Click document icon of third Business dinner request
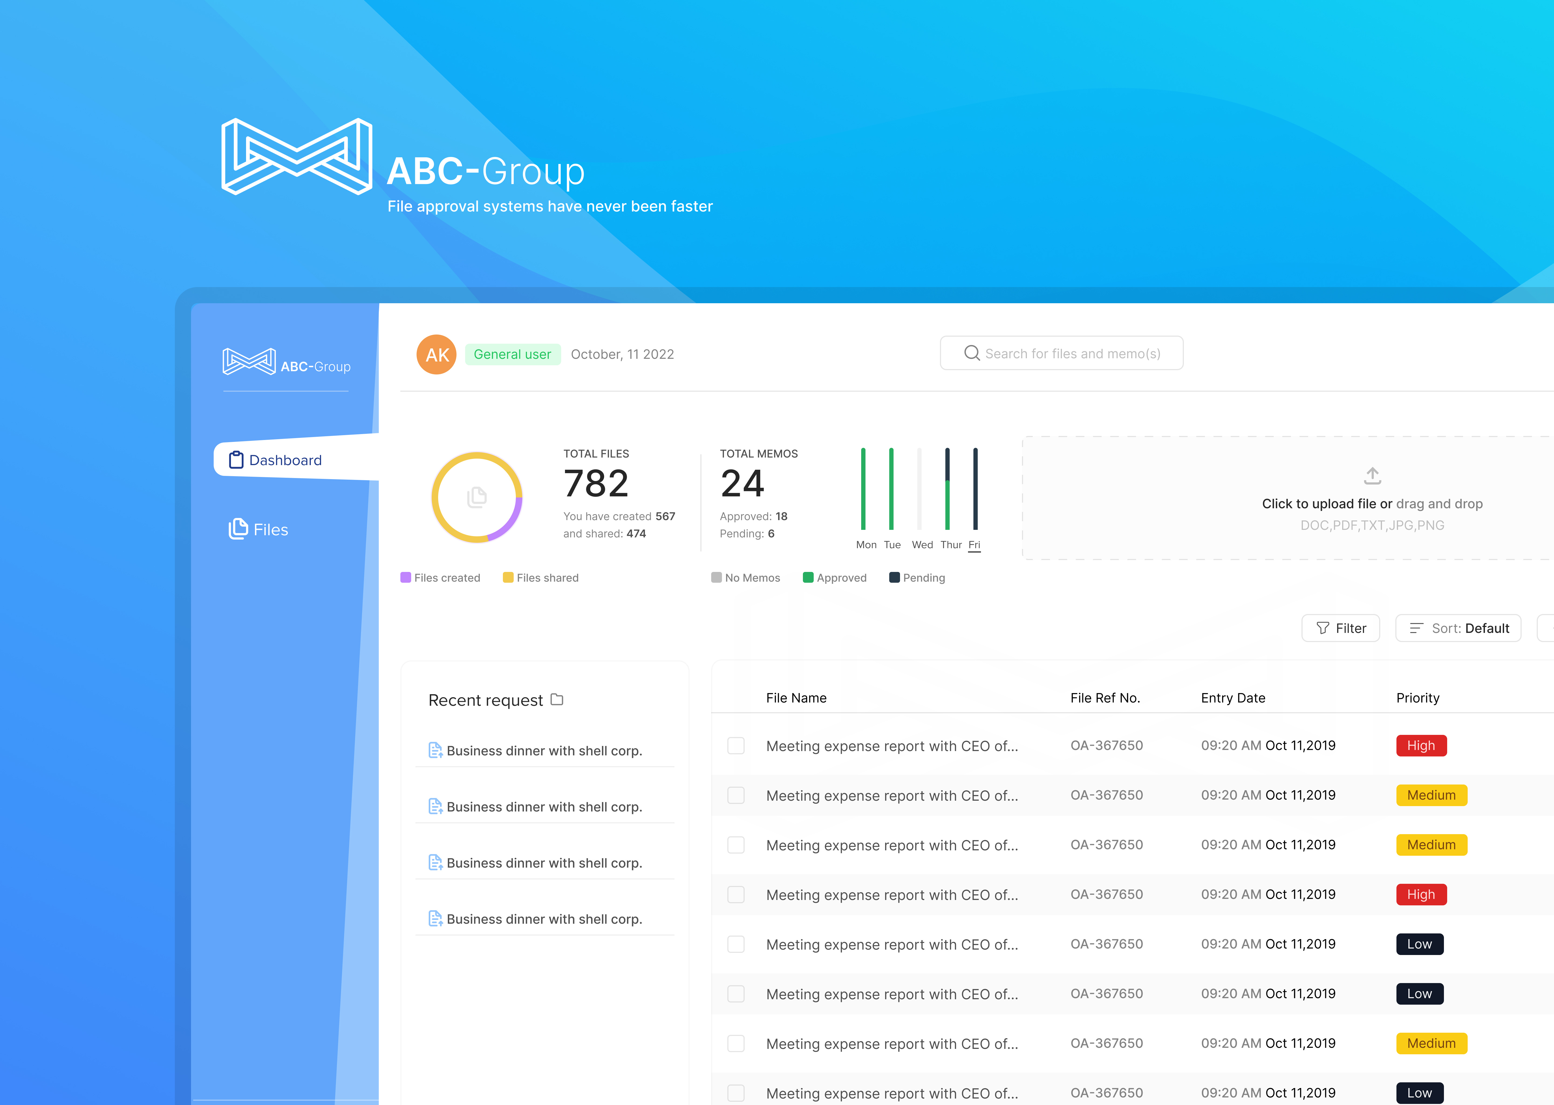This screenshot has width=1554, height=1105. tap(435, 863)
